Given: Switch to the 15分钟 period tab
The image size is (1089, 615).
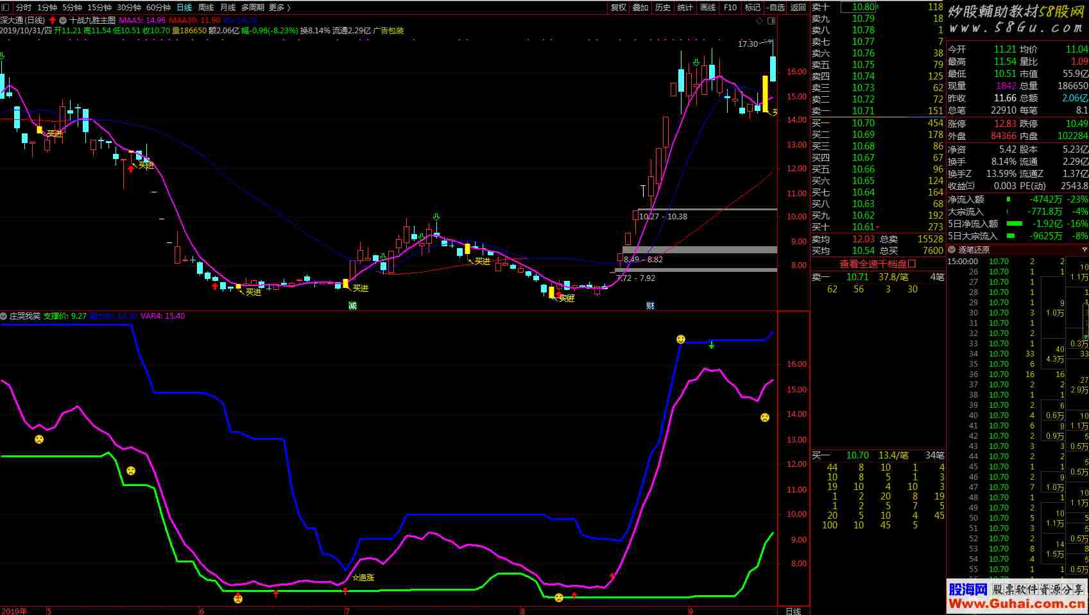Looking at the screenshot, I should pos(99,8).
